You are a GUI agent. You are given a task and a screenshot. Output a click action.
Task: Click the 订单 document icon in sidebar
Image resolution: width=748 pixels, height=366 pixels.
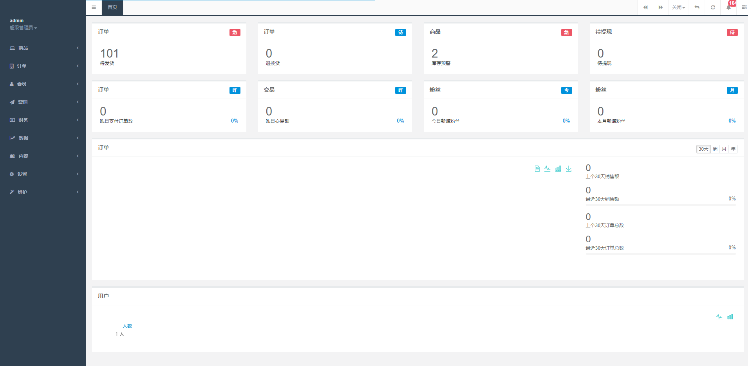12,66
